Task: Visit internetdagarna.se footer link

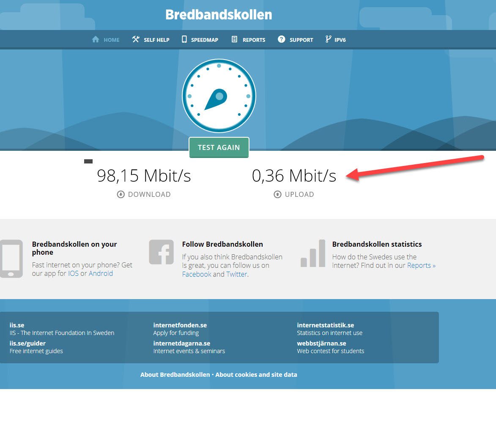Action: (x=181, y=343)
